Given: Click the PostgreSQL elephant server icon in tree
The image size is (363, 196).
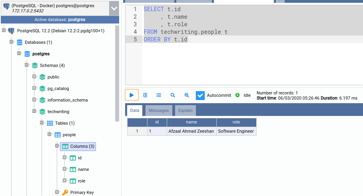Looking at the screenshot, I should click(x=11, y=31).
